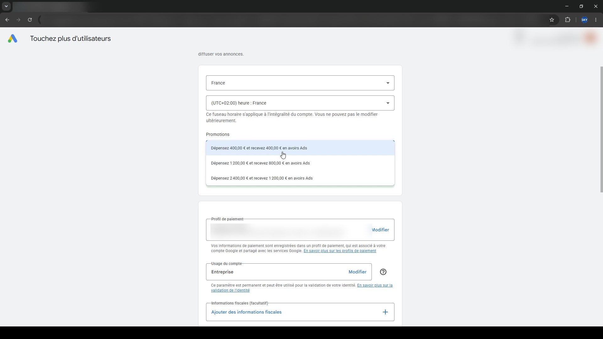Close the browser window
603x339 pixels.
[596, 6]
